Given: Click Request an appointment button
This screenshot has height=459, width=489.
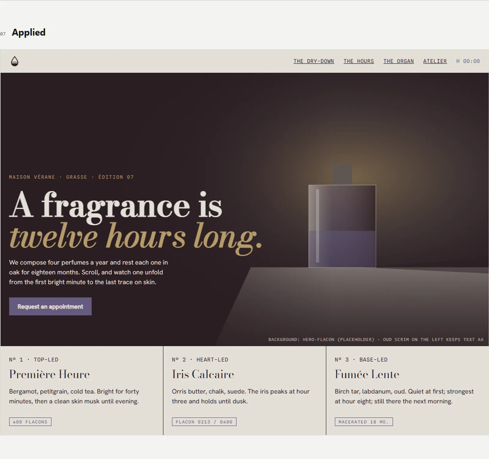Looking at the screenshot, I should click(50, 306).
